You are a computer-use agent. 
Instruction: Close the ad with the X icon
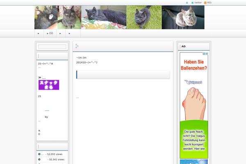pyautogui.click(x=207, y=54)
